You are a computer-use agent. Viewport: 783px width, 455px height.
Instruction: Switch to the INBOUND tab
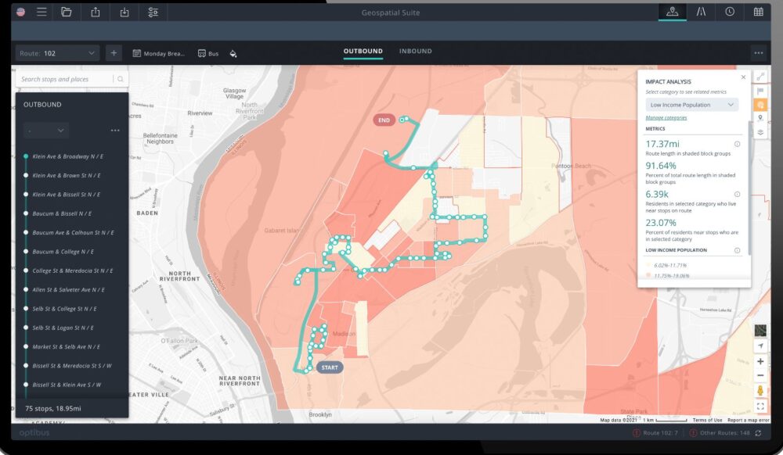[416, 52]
